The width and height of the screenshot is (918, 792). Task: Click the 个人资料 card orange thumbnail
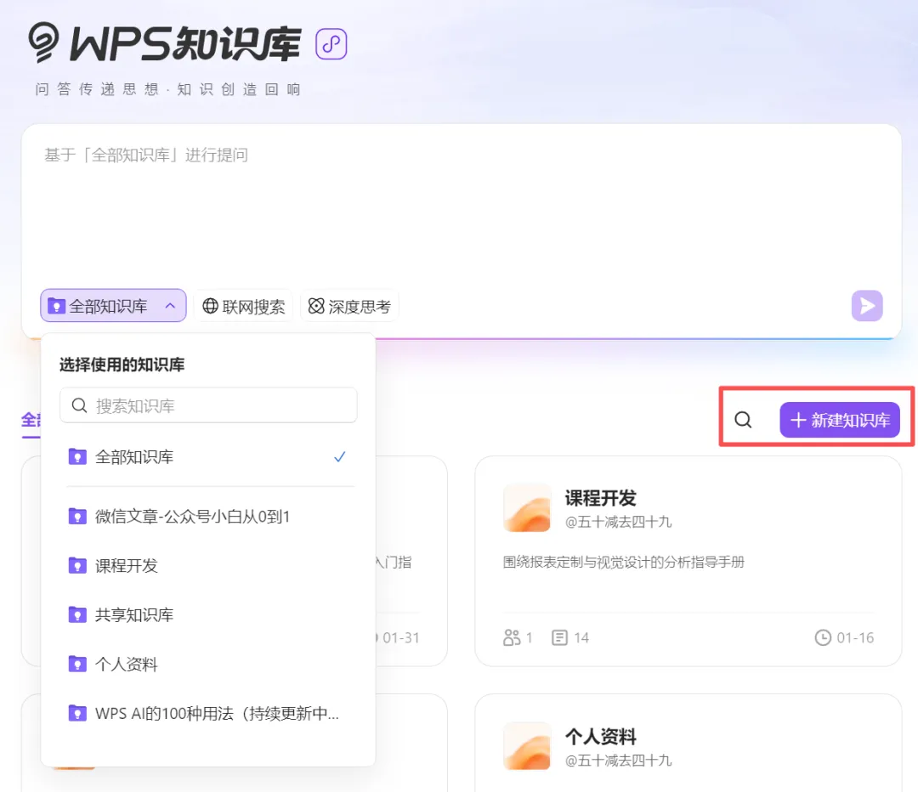[527, 746]
